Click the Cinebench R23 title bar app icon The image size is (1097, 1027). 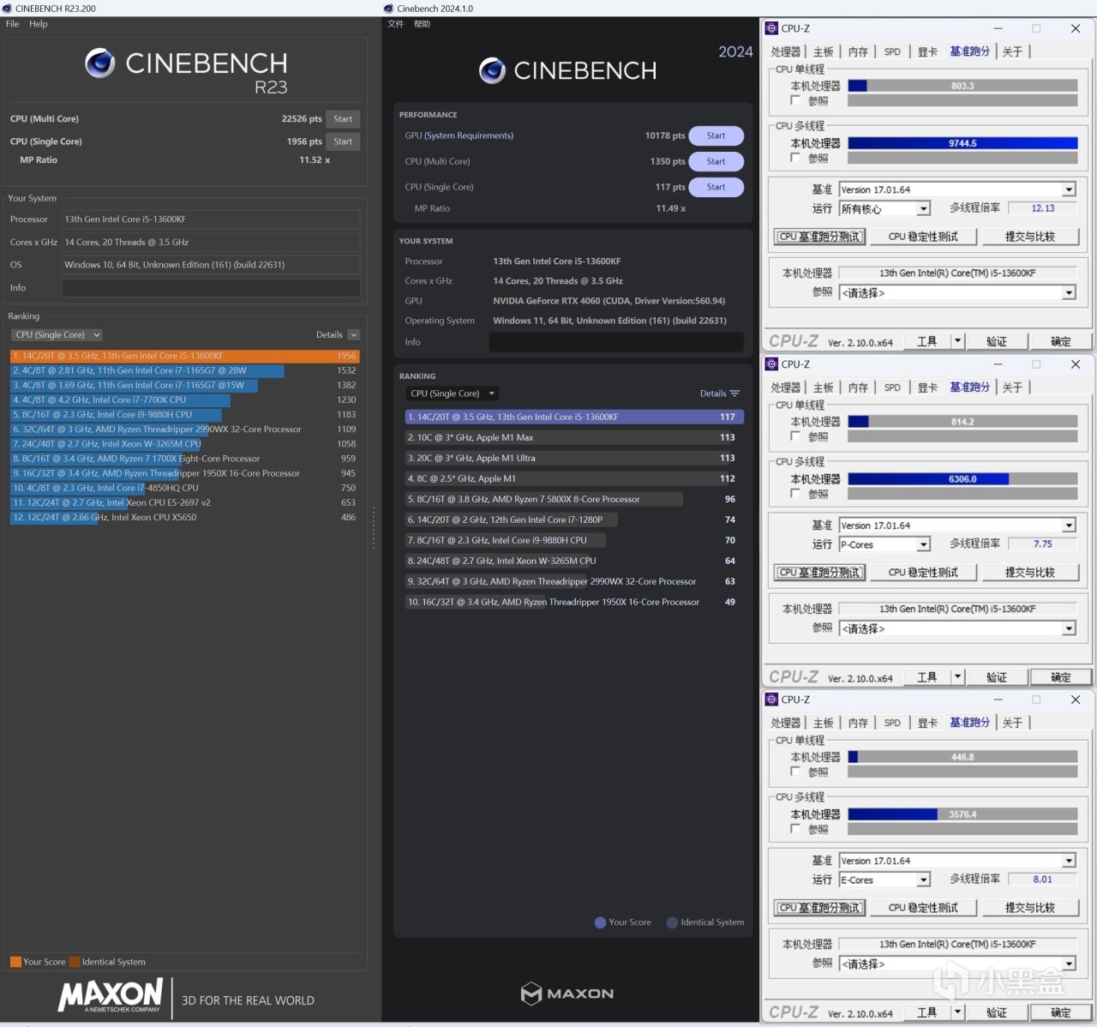tap(7, 9)
